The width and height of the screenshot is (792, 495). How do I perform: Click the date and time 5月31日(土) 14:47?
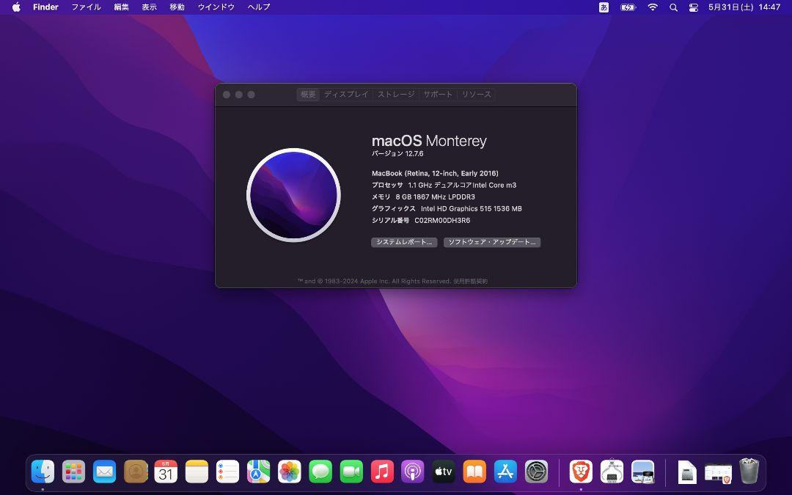pyautogui.click(x=744, y=7)
